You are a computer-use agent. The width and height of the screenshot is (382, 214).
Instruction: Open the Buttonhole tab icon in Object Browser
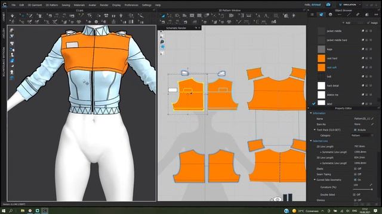[x=340, y=14]
